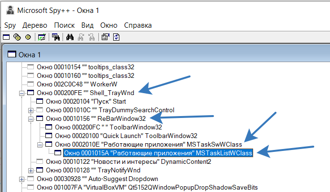The height and width of the screenshot is (192, 330).
Task: Collapse the ReBarWindow32 tree node
Action: [x=31, y=119]
